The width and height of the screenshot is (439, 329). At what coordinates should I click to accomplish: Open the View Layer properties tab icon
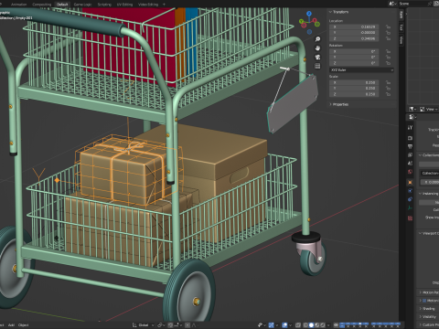(410, 154)
